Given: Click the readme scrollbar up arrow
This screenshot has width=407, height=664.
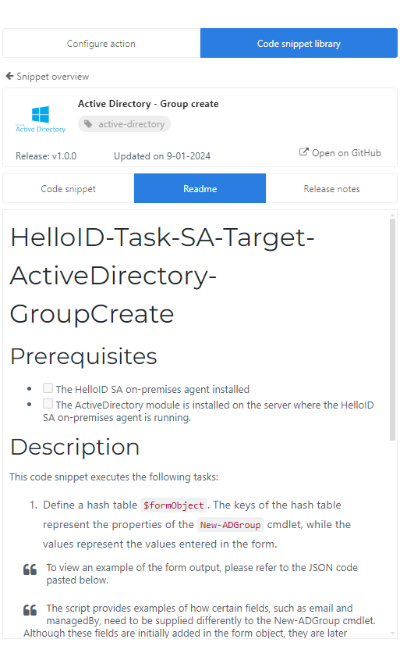Looking at the screenshot, I should pos(393,216).
